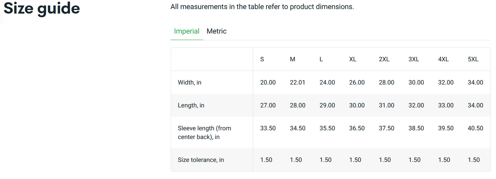
Task: Click the "Width, in" row label
Action: pyautogui.click(x=189, y=82)
